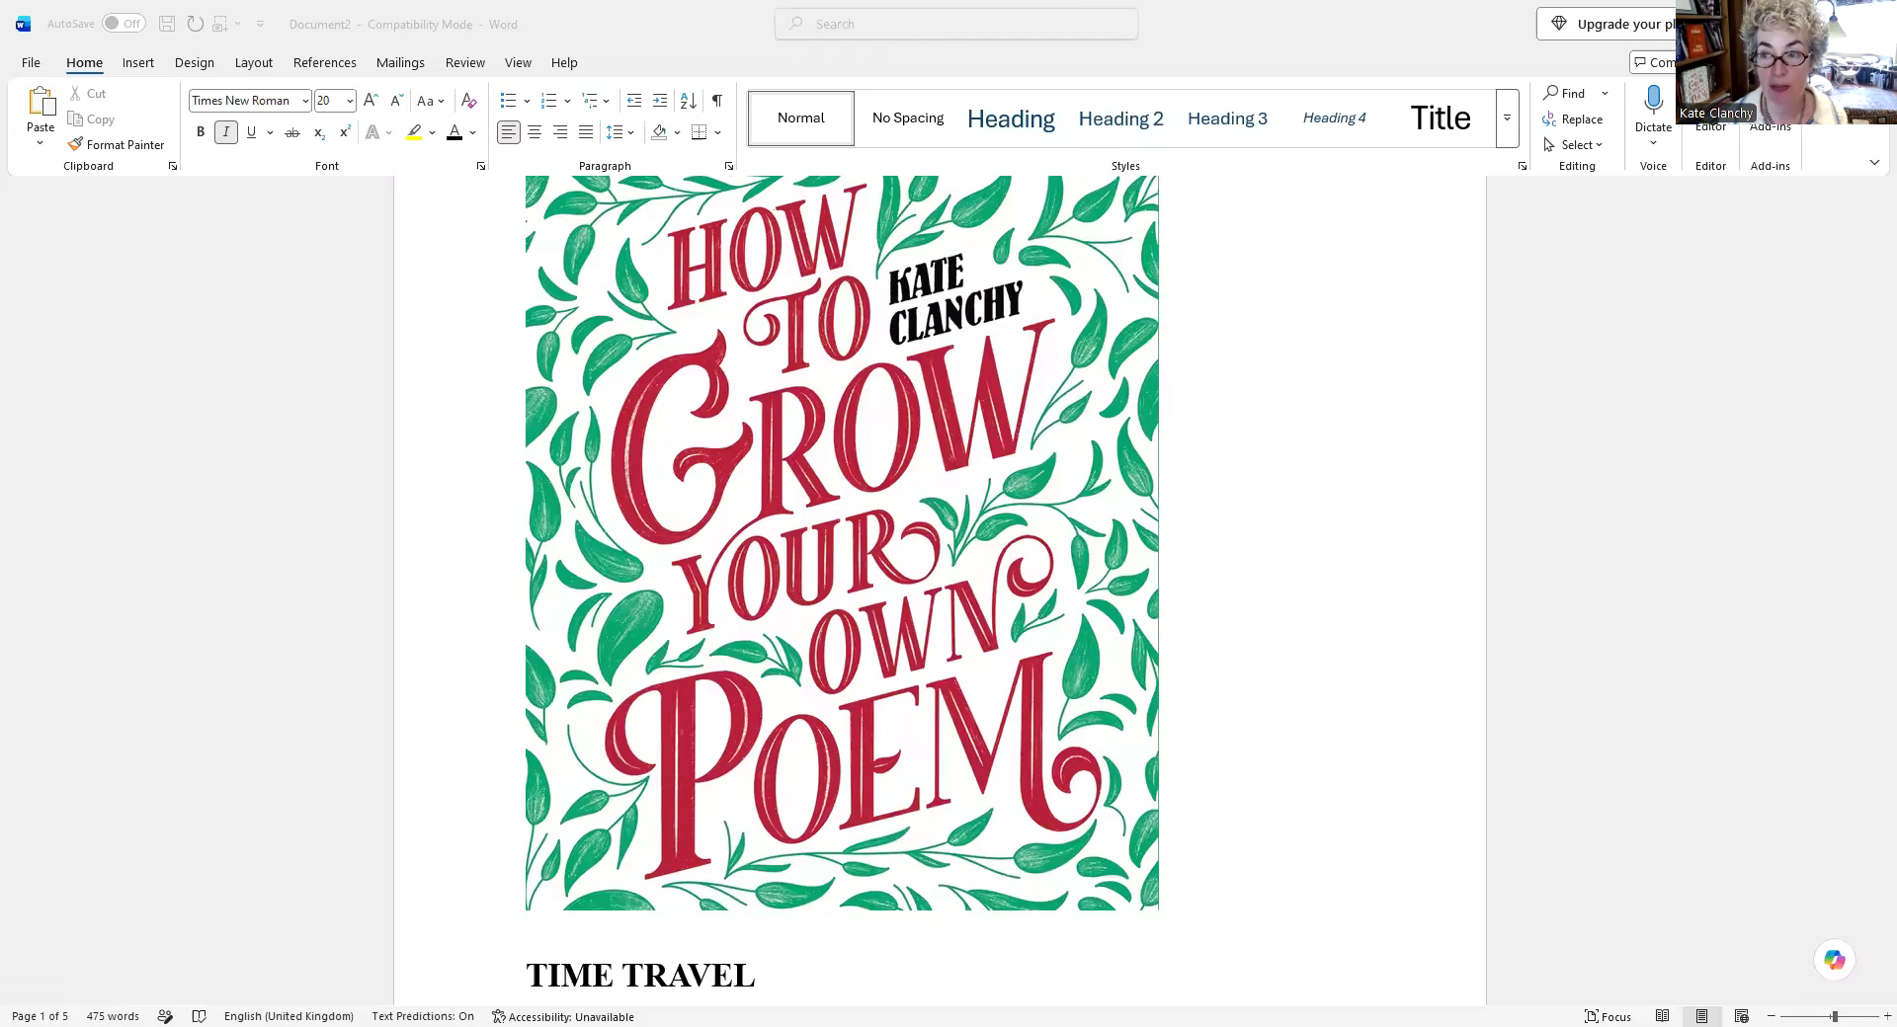Click the Replace button
Screen dimensions: 1897x1027
point(1573,118)
